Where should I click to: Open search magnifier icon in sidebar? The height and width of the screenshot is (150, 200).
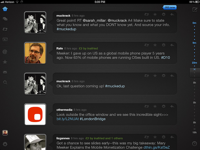(5, 82)
